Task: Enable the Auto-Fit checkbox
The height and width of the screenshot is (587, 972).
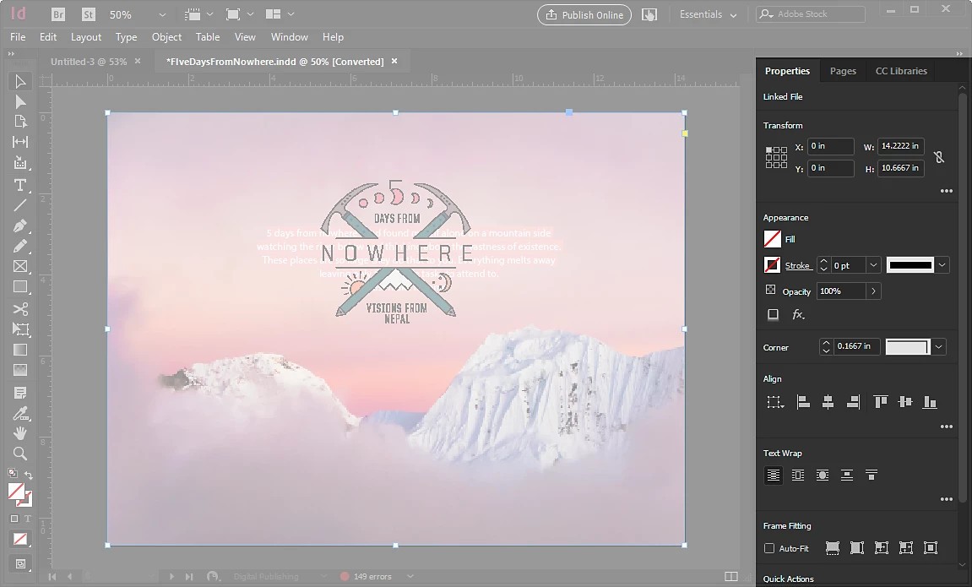Action: click(769, 548)
